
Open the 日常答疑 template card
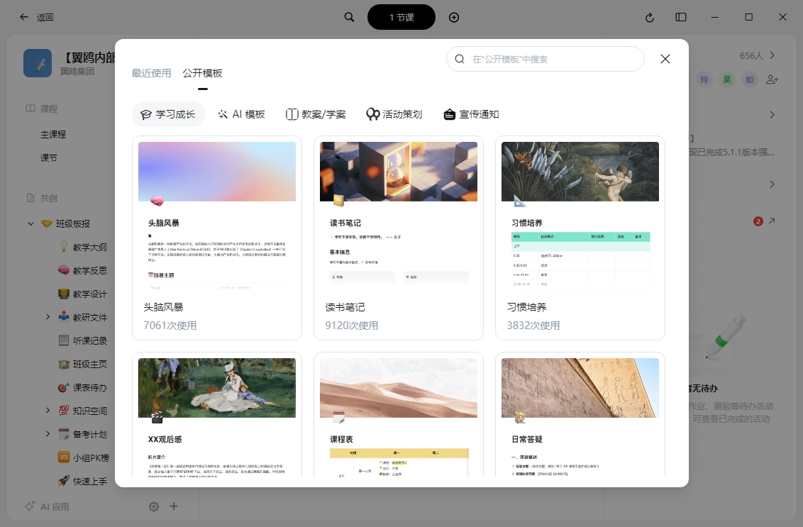click(580, 415)
